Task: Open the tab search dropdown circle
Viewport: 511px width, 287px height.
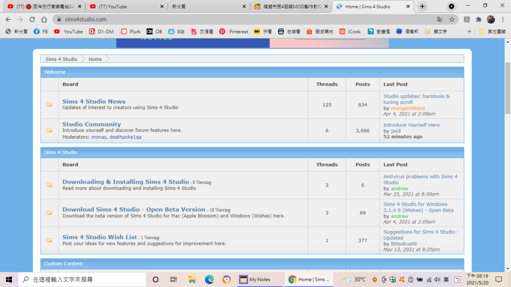Action: (451, 6)
